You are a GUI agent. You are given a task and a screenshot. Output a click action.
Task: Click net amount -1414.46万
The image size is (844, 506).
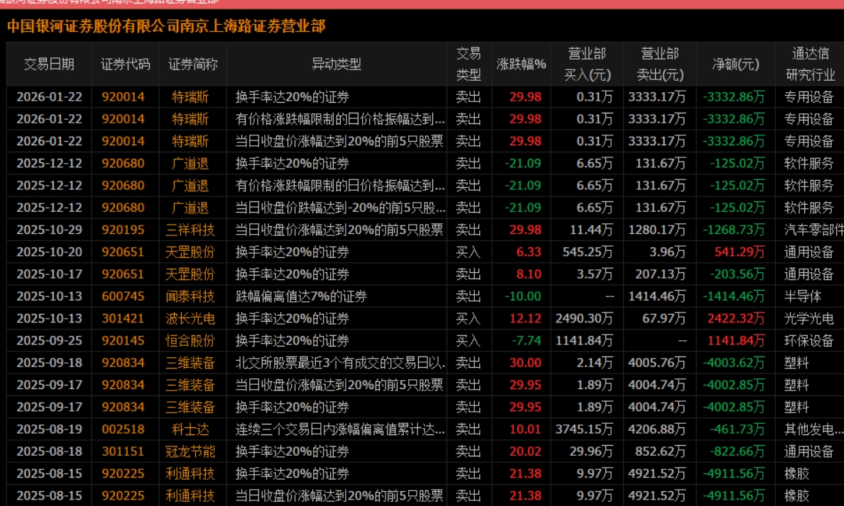(x=734, y=296)
